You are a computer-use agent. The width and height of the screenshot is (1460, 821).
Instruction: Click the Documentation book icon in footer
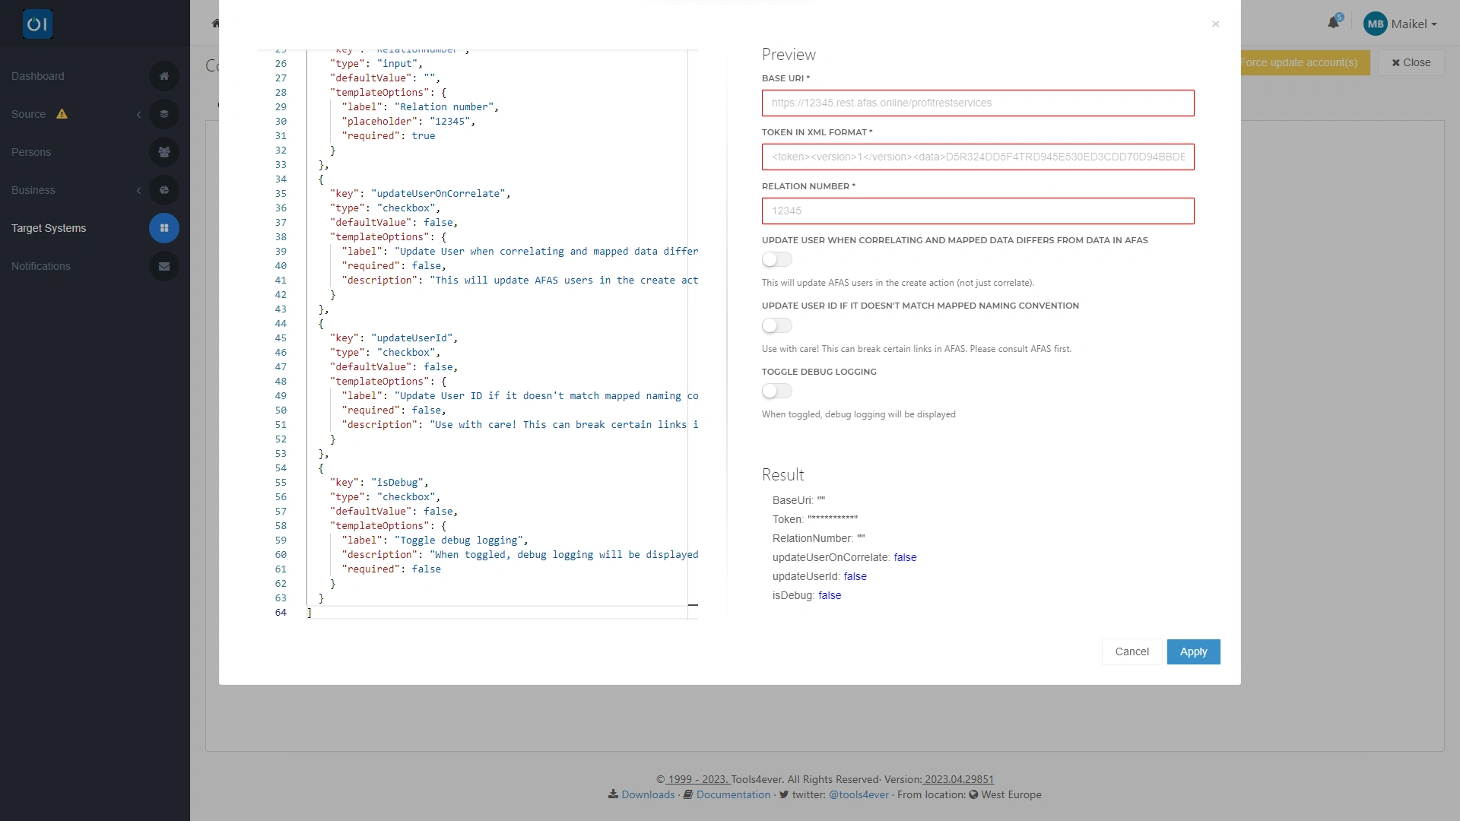click(x=687, y=794)
